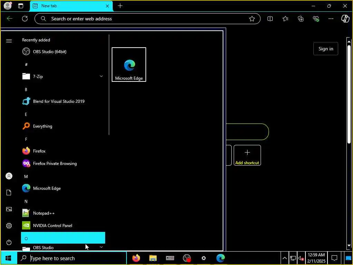353x265 pixels.
Task: Expand the OBS Studio folder chevron
Action: pyautogui.click(x=101, y=247)
